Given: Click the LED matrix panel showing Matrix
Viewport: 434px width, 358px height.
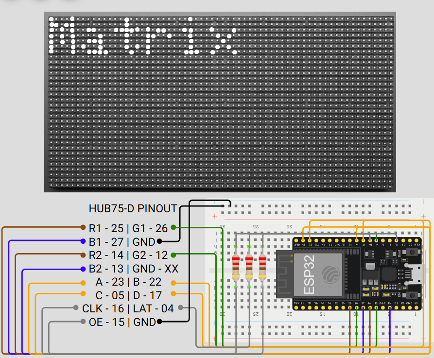Looking at the screenshot, I should click(x=220, y=101).
